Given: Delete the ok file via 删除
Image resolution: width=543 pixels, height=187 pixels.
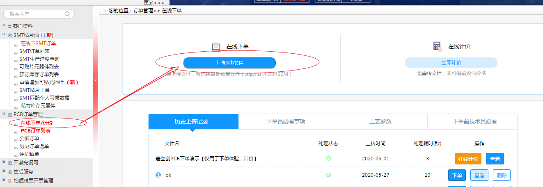Looking at the screenshot, I should [x=502, y=175].
